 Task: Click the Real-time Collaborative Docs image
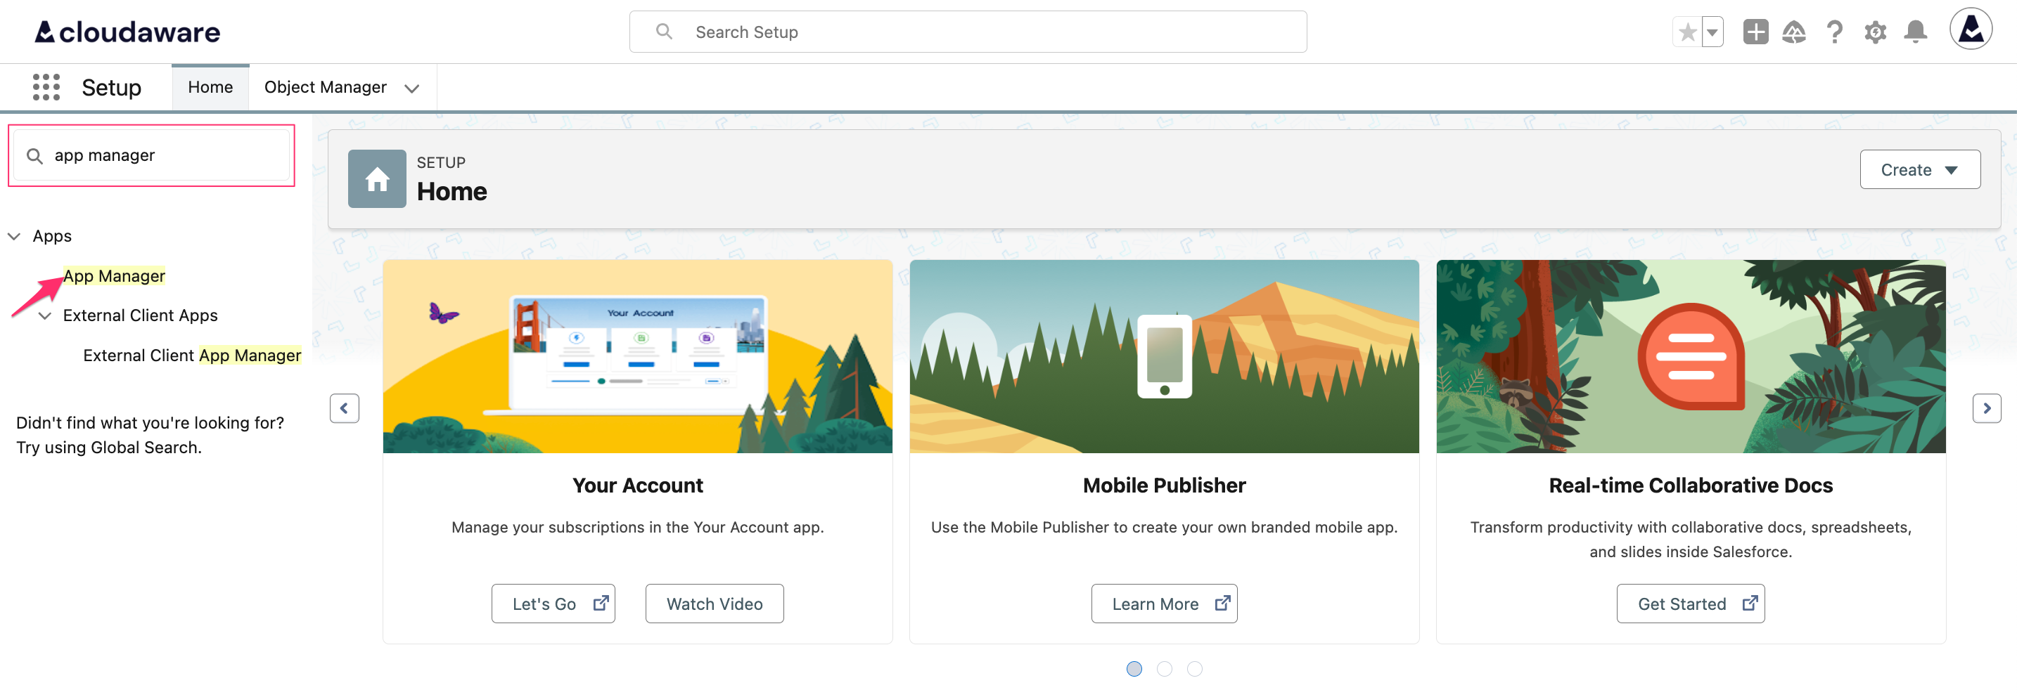(1691, 356)
